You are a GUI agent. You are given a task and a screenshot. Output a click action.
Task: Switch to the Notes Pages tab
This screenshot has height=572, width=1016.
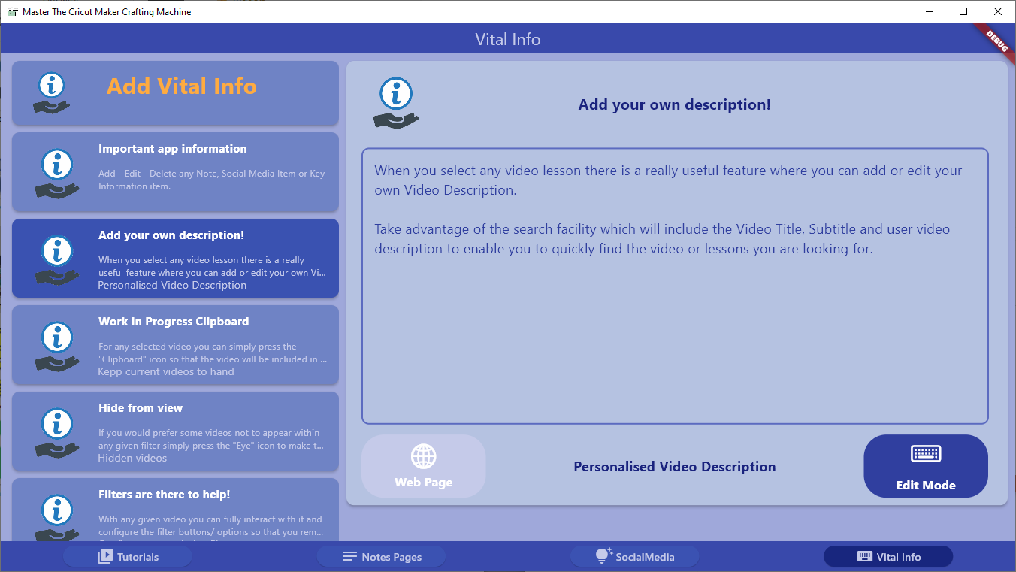tap(381, 556)
